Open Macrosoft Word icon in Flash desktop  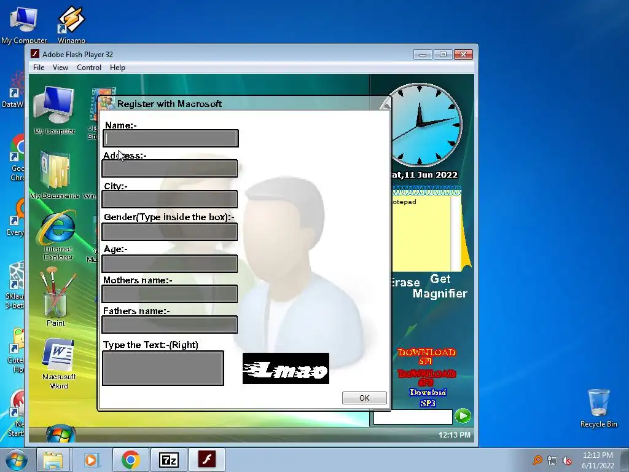tap(58, 364)
